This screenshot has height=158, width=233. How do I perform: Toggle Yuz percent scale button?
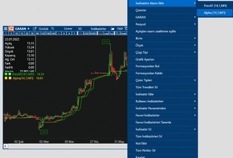point(111,33)
